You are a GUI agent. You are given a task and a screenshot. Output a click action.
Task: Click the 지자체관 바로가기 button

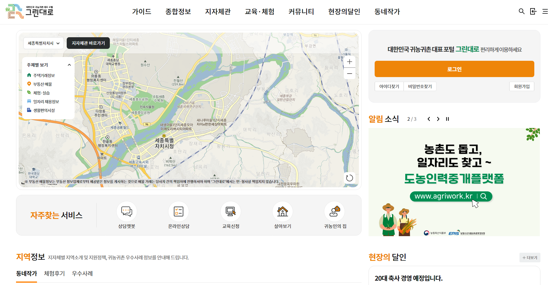pyautogui.click(x=88, y=43)
